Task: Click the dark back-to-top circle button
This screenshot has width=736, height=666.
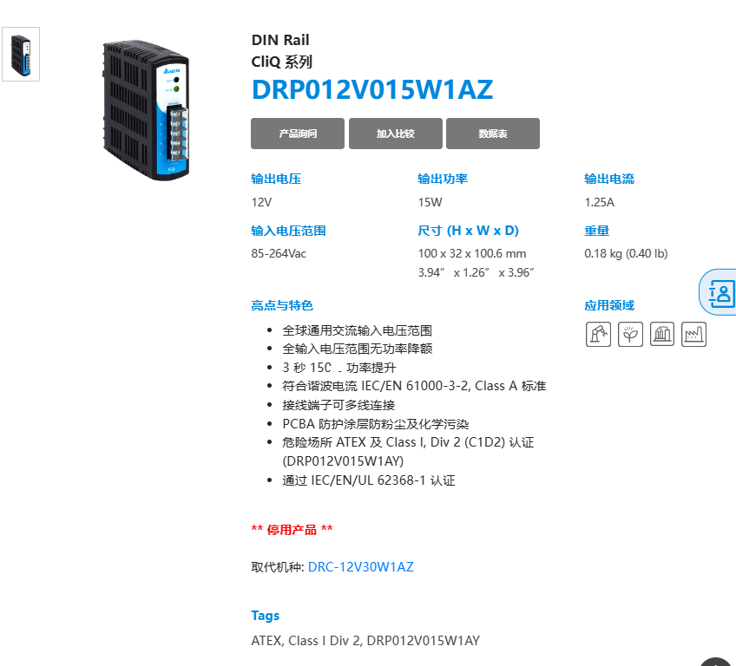Action: [717, 662]
